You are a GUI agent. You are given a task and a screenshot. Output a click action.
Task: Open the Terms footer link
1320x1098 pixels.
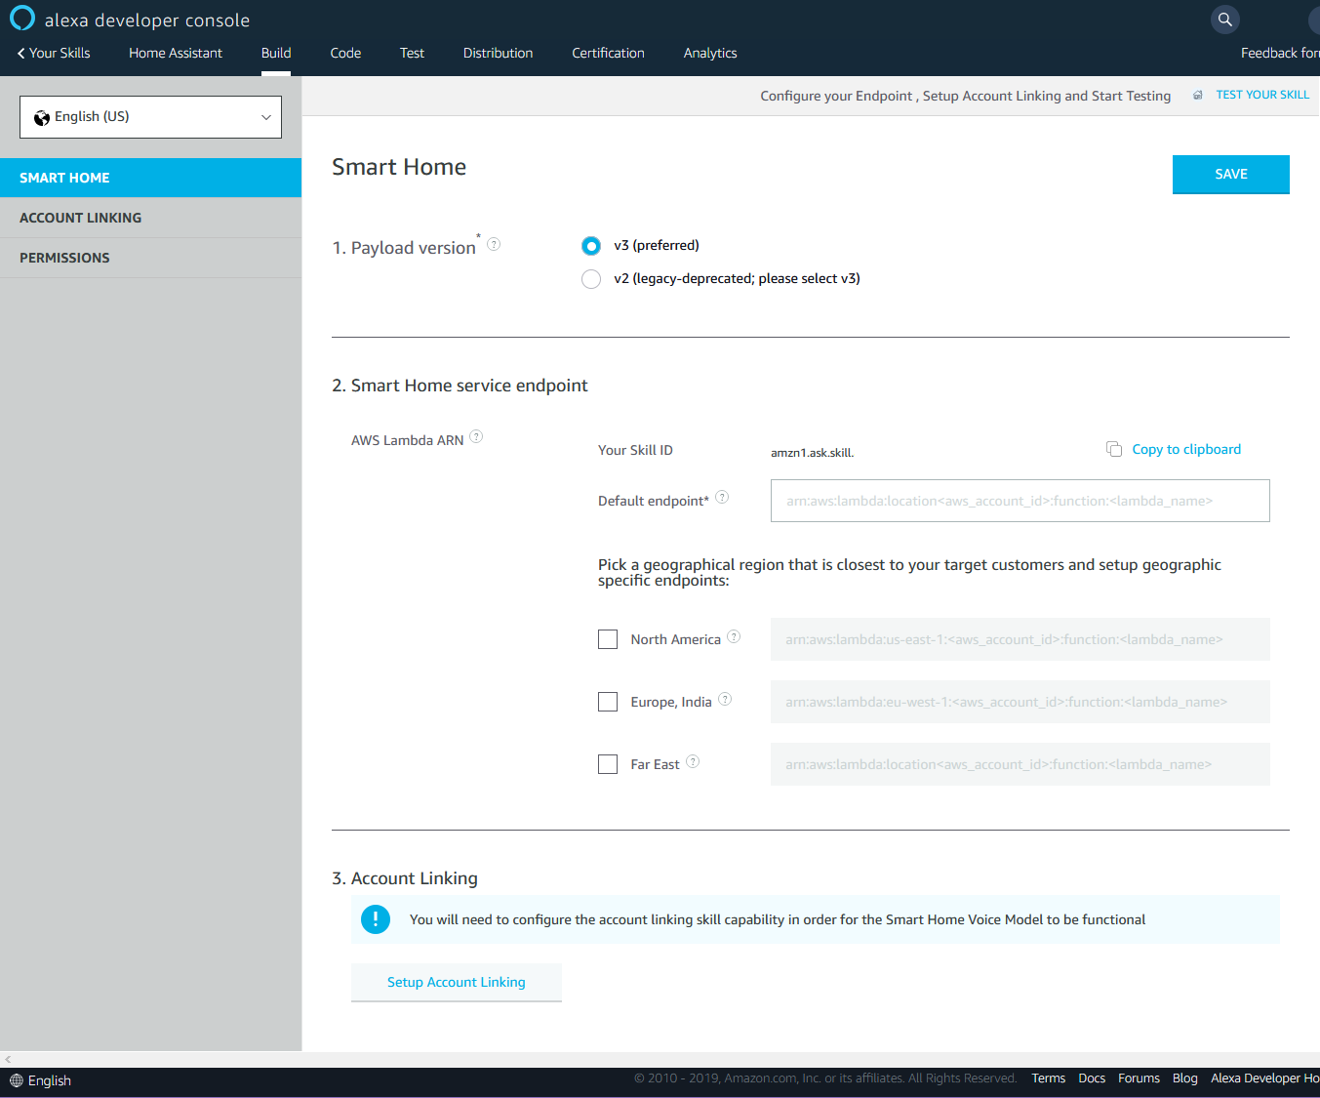1048,1078
